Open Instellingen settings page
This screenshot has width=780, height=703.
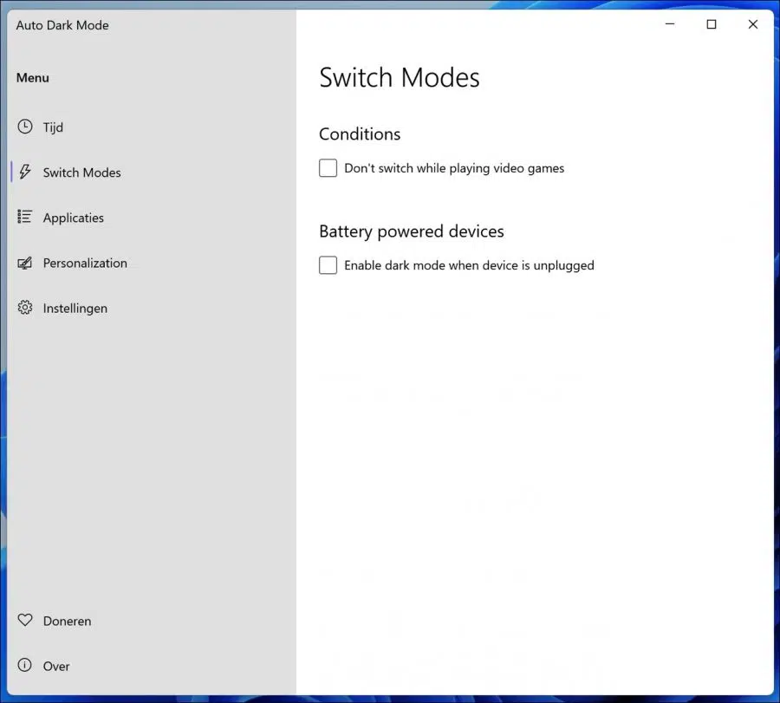coord(152,309)
